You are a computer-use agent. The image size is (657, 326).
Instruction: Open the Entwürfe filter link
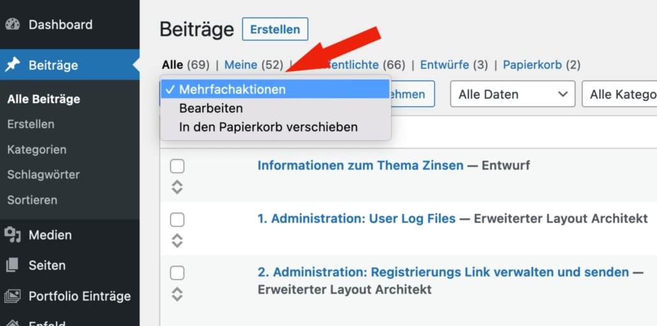click(x=445, y=65)
